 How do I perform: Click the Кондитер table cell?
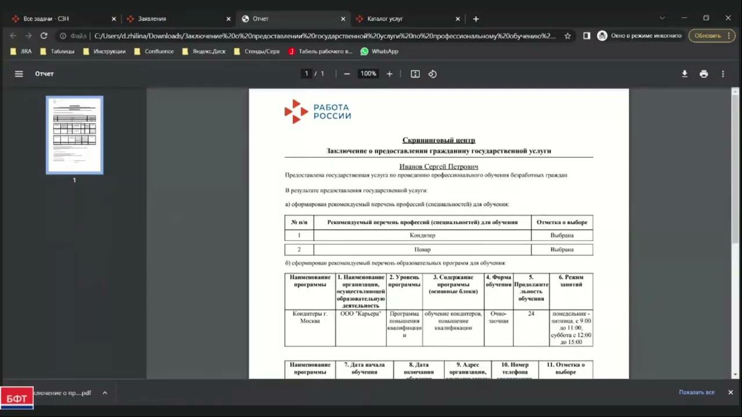click(422, 236)
